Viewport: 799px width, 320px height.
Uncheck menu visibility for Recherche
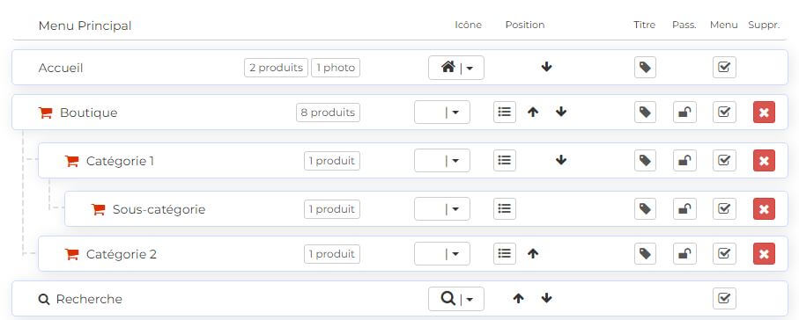point(724,299)
